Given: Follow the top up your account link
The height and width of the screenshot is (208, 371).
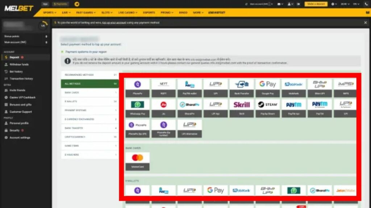Looking at the screenshot, I should coord(114,23).
